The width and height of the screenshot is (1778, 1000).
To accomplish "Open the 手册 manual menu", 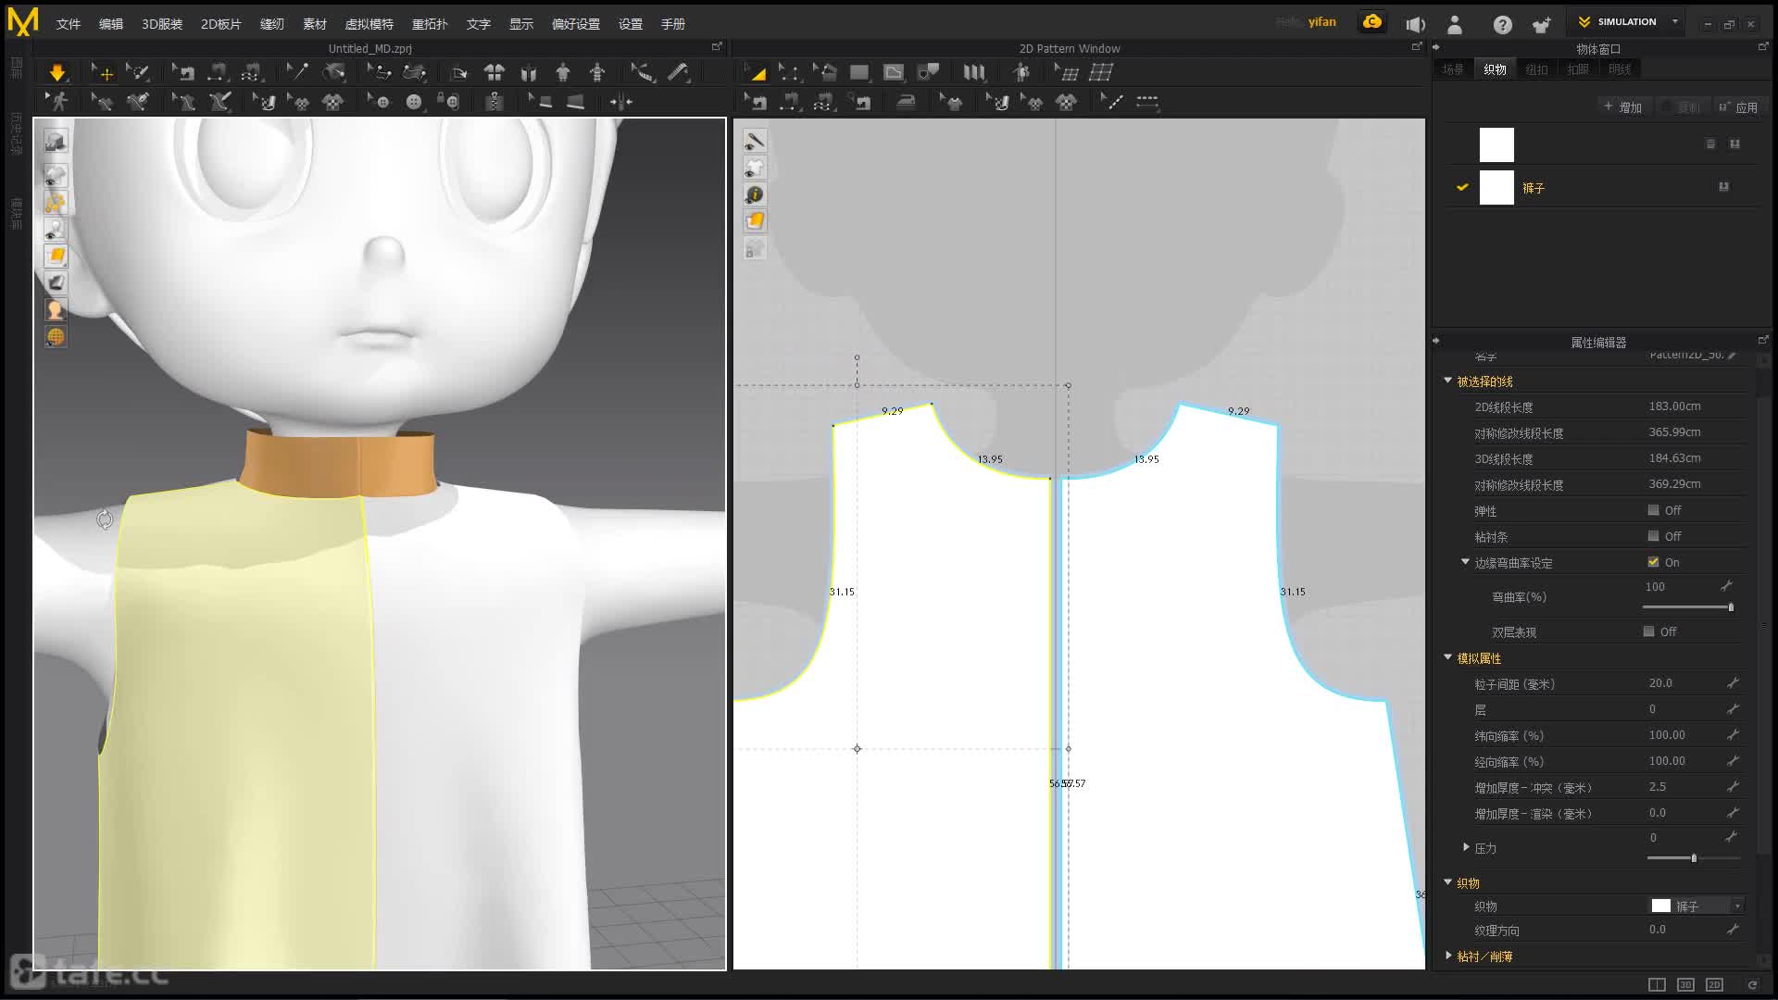I will [673, 24].
